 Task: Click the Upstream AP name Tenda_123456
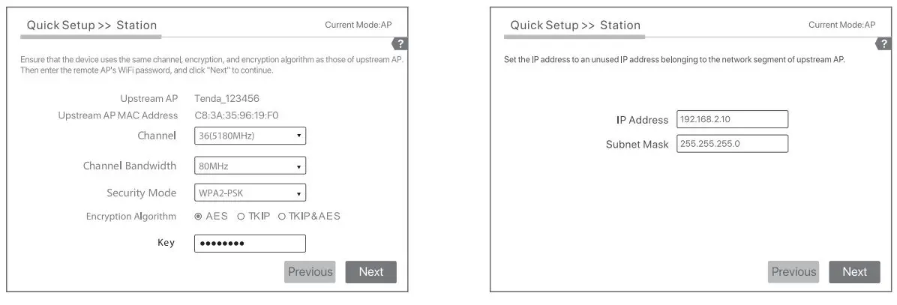226,99
